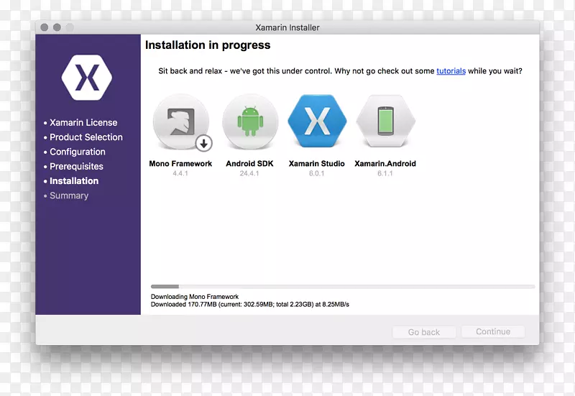Open the tutorials link

pyautogui.click(x=451, y=70)
